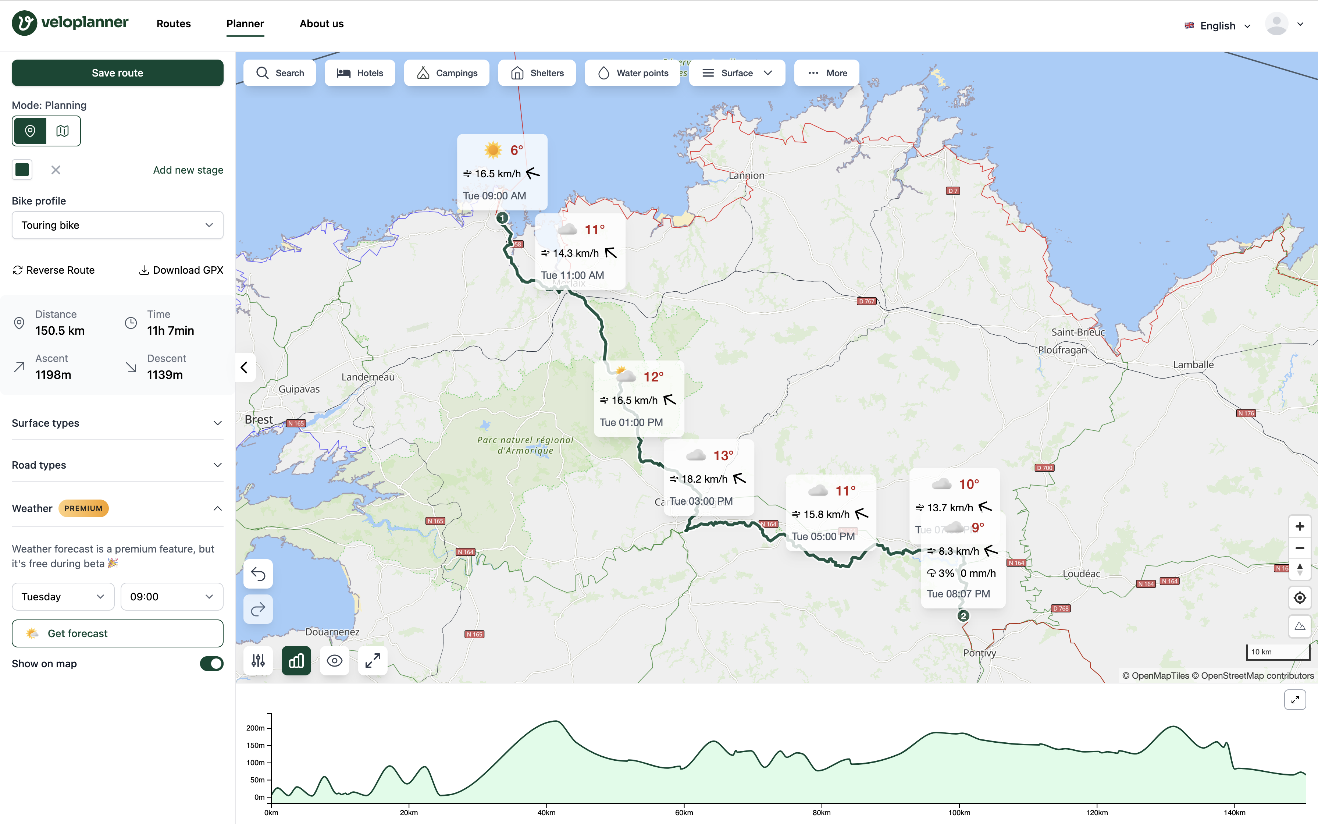
Task: Show Hotels on the map
Action: tap(360, 73)
